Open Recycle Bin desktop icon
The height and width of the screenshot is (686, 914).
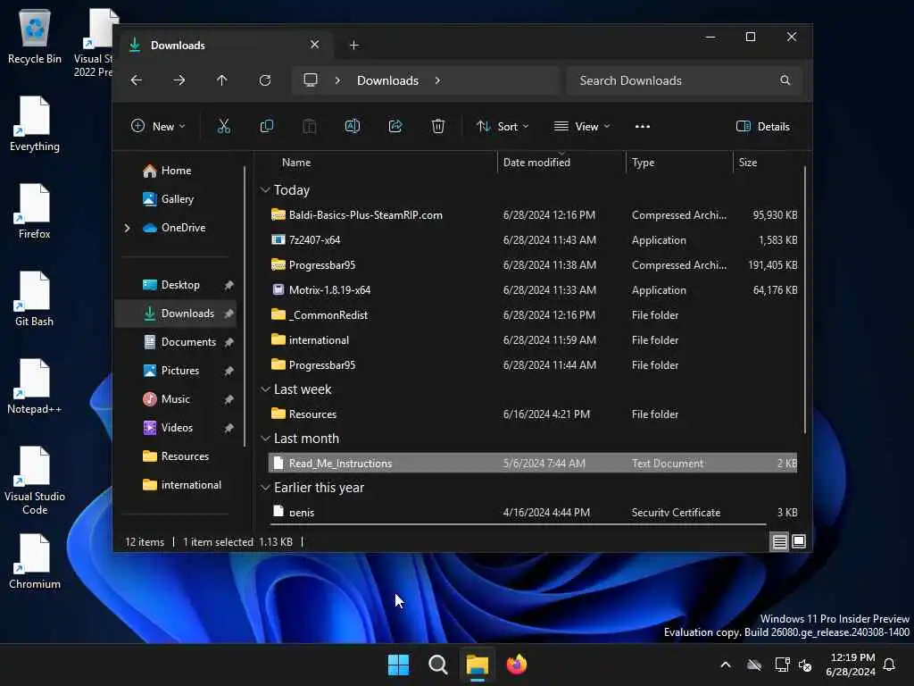35,36
